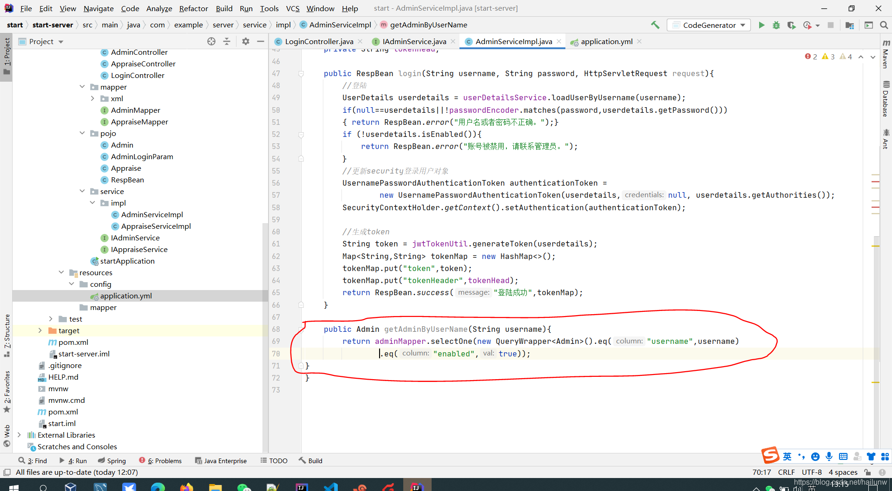This screenshot has width=892, height=491.
Task: Click CRLF line separator in status bar
Action: (x=786, y=472)
